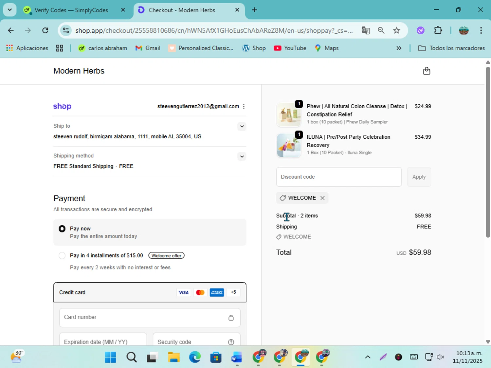
Task: Translate this page icon
Action: (366, 30)
